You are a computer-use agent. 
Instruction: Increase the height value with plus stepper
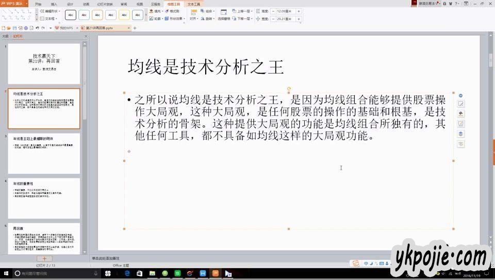[299, 11]
